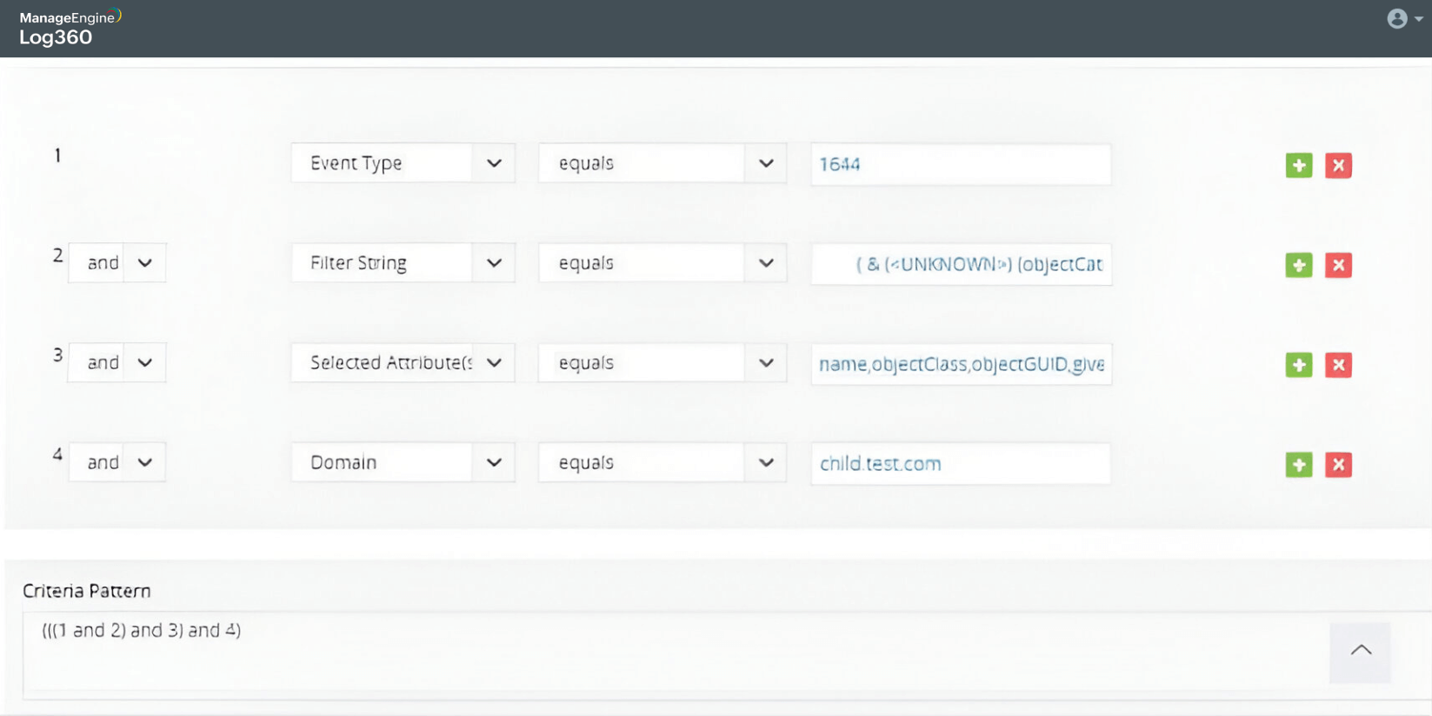
Task: Remove the Filter String criteria row
Action: (x=1338, y=265)
